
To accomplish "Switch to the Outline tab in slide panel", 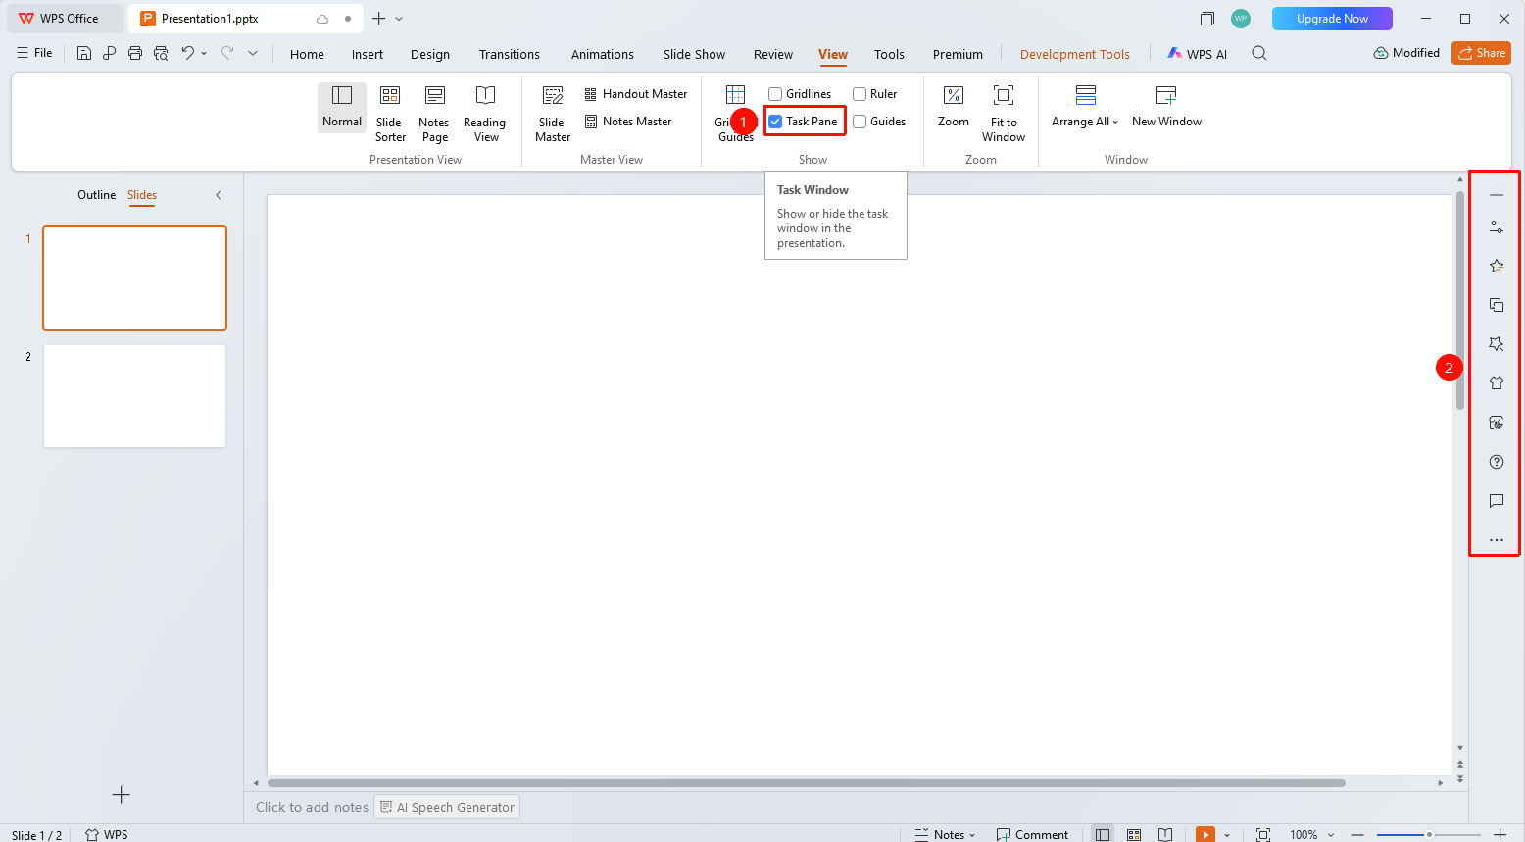I will 96,195.
